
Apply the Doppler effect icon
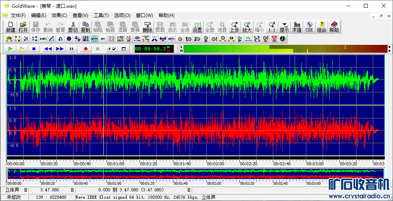click(x=9, y=38)
